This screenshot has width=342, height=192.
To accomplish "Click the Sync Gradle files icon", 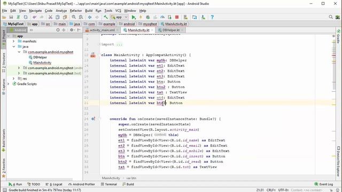I will pyautogui.click(x=195, y=17).
